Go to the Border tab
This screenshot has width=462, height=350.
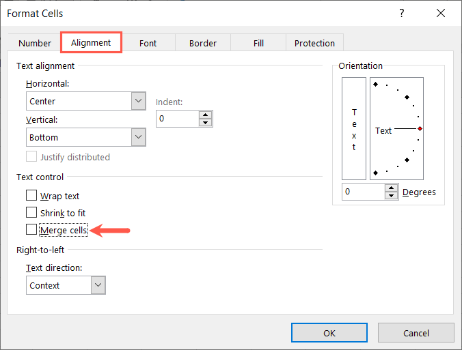[202, 43]
